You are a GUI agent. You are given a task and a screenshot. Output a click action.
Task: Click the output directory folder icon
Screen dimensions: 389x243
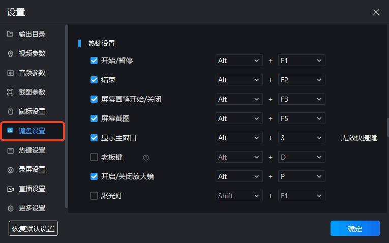(10, 34)
